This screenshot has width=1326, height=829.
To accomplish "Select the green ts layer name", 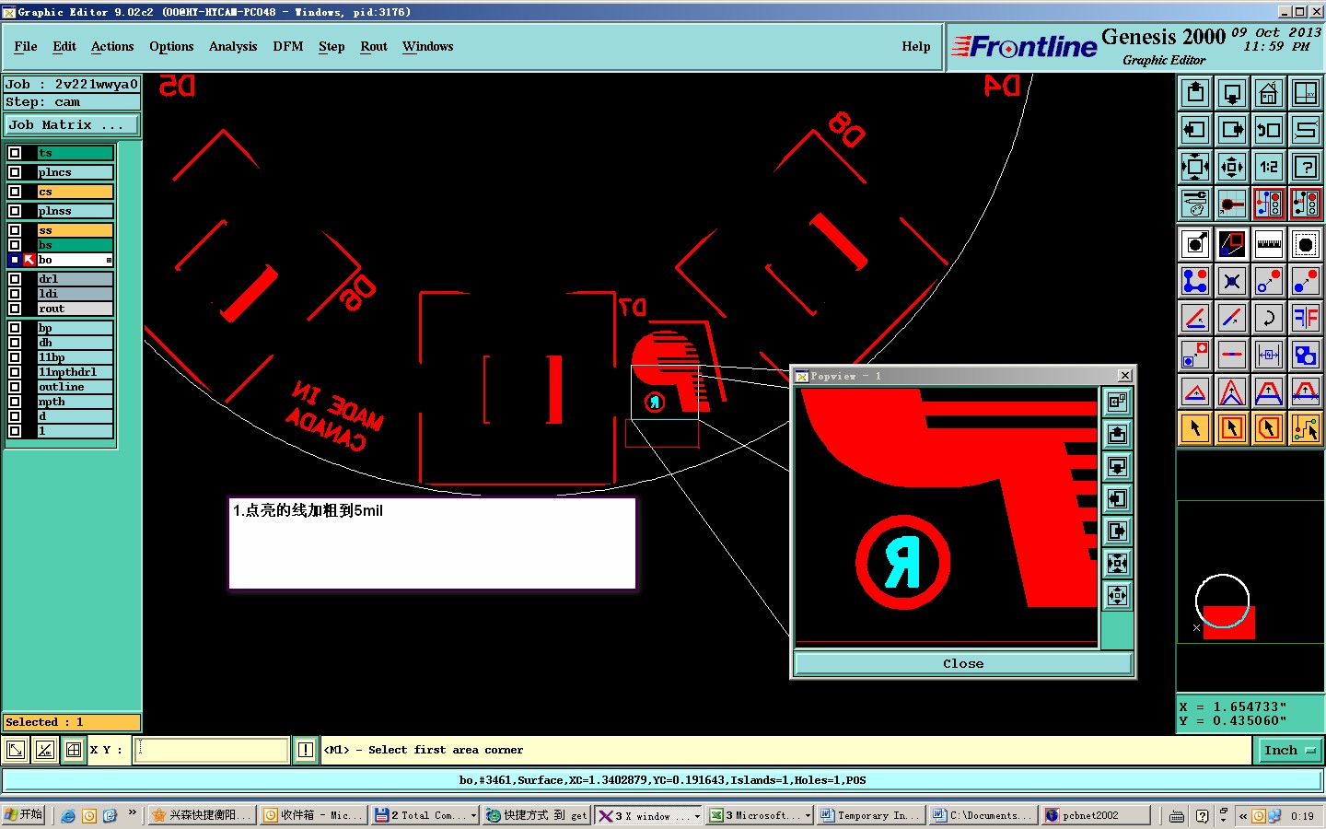I will tap(75, 153).
